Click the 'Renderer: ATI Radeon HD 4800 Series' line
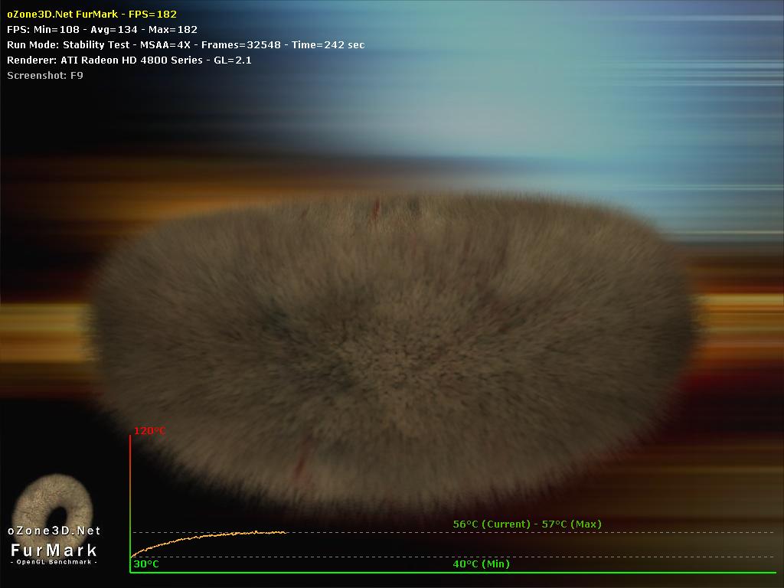 [x=129, y=60]
